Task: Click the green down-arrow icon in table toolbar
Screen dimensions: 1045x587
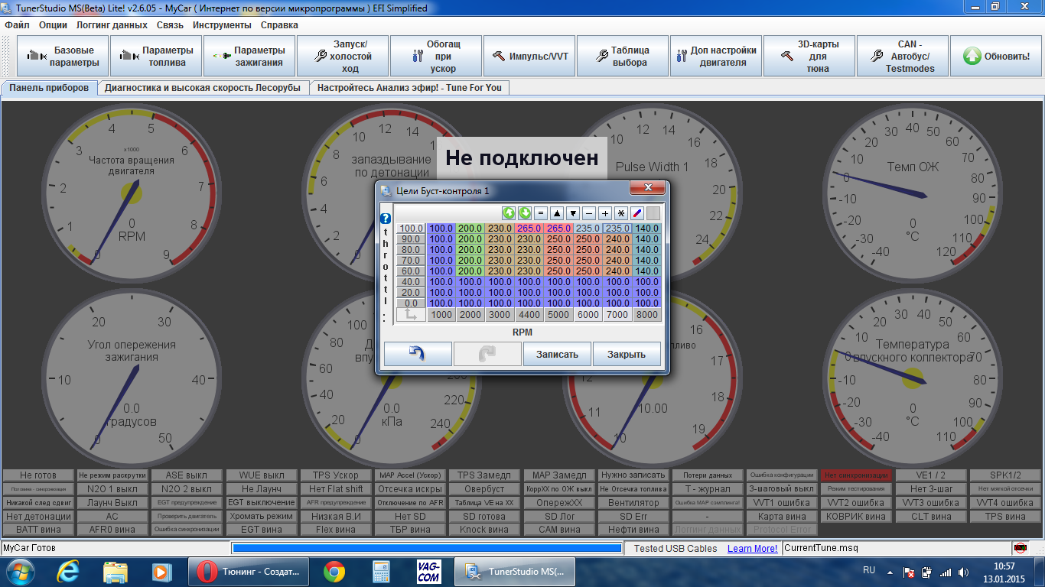Action: (x=525, y=213)
